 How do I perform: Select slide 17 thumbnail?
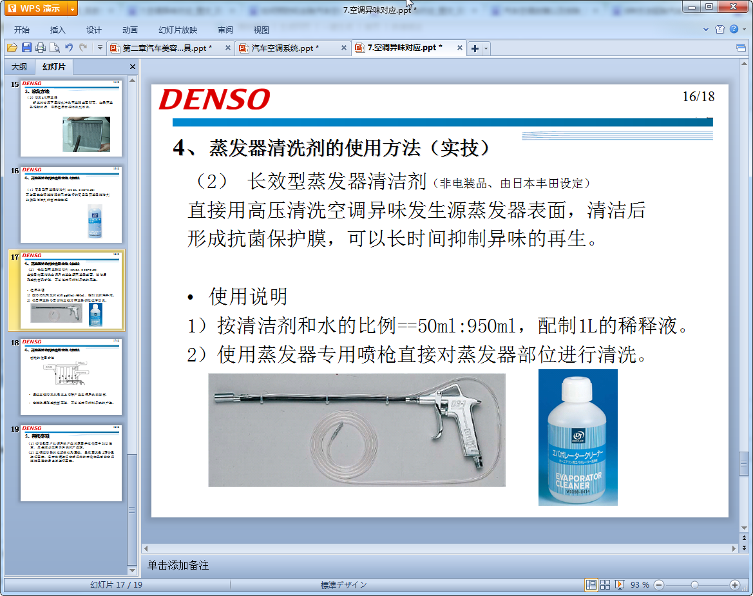coord(71,291)
